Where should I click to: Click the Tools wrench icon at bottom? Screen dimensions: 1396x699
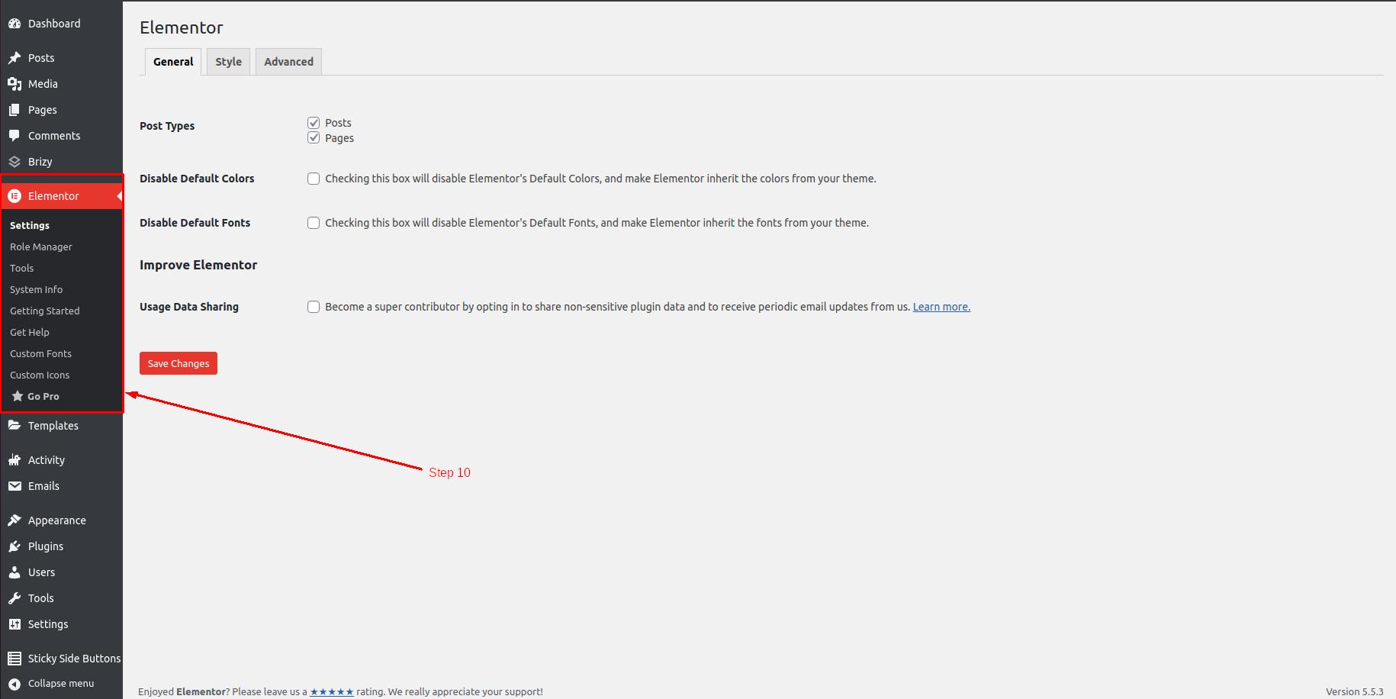coord(14,598)
